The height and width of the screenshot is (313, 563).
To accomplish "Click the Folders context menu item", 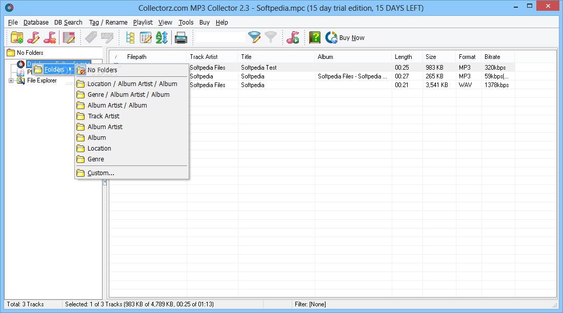I will click(53, 70).
